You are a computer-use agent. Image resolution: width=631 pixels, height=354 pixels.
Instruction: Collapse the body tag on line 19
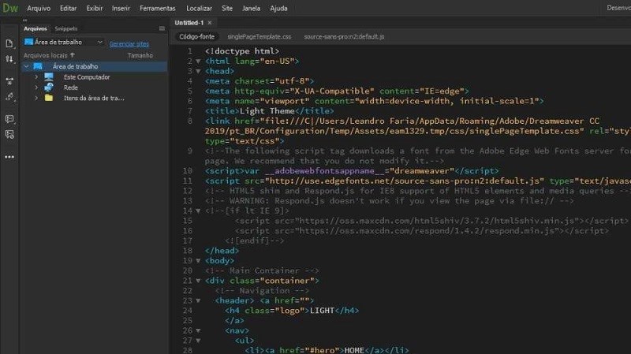[198, 261]
